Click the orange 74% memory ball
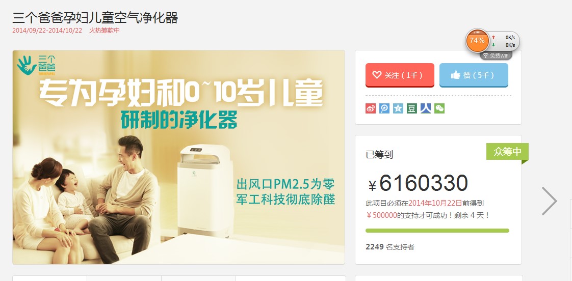The image size is (572, 281). [x=477, y=40]
